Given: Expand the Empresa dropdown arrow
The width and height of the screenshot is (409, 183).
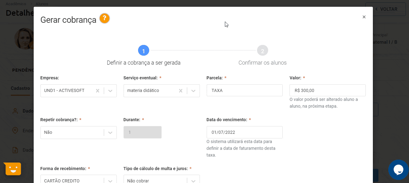Looking at the screenshot, I should point(111,91).
